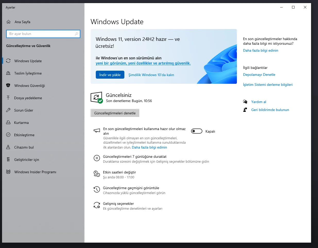The height and width of the screenshot is (248, 318).
Task: Click the Bir ayar bulun search field
Action: click(43, 34)
